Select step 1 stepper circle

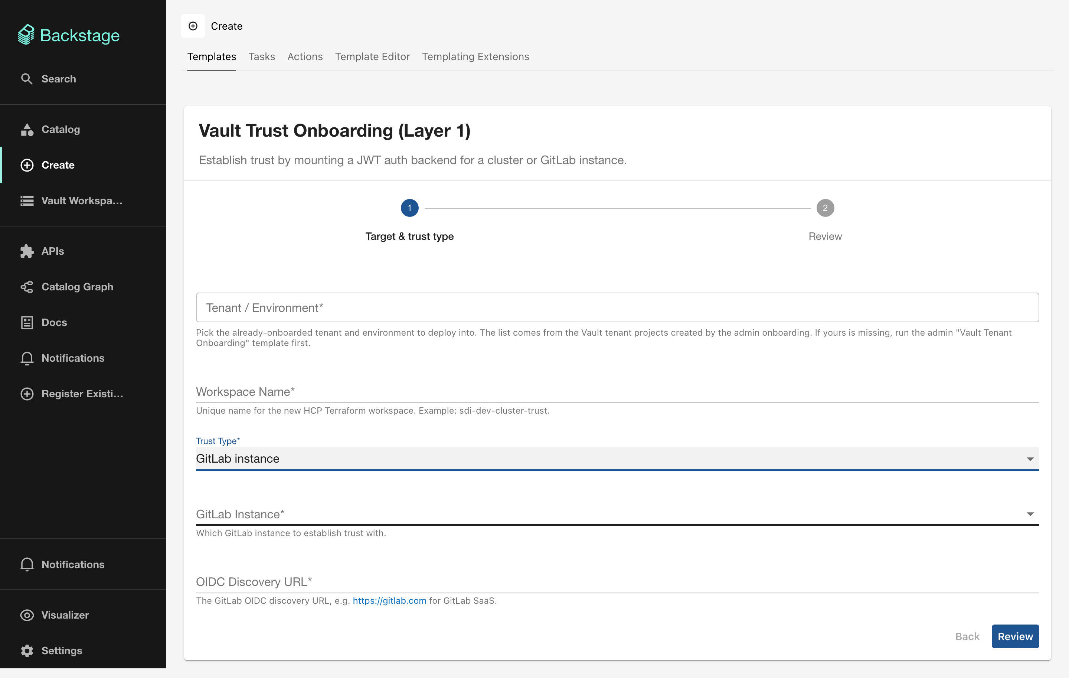tap(409, 208)
